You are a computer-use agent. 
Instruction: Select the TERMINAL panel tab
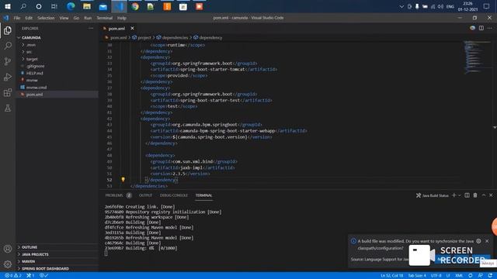203,195
